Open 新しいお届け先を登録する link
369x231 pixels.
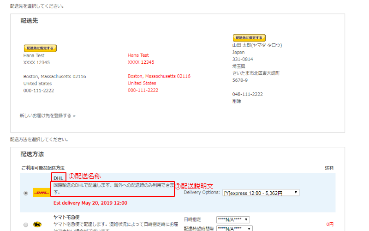(x=48, y=115)
